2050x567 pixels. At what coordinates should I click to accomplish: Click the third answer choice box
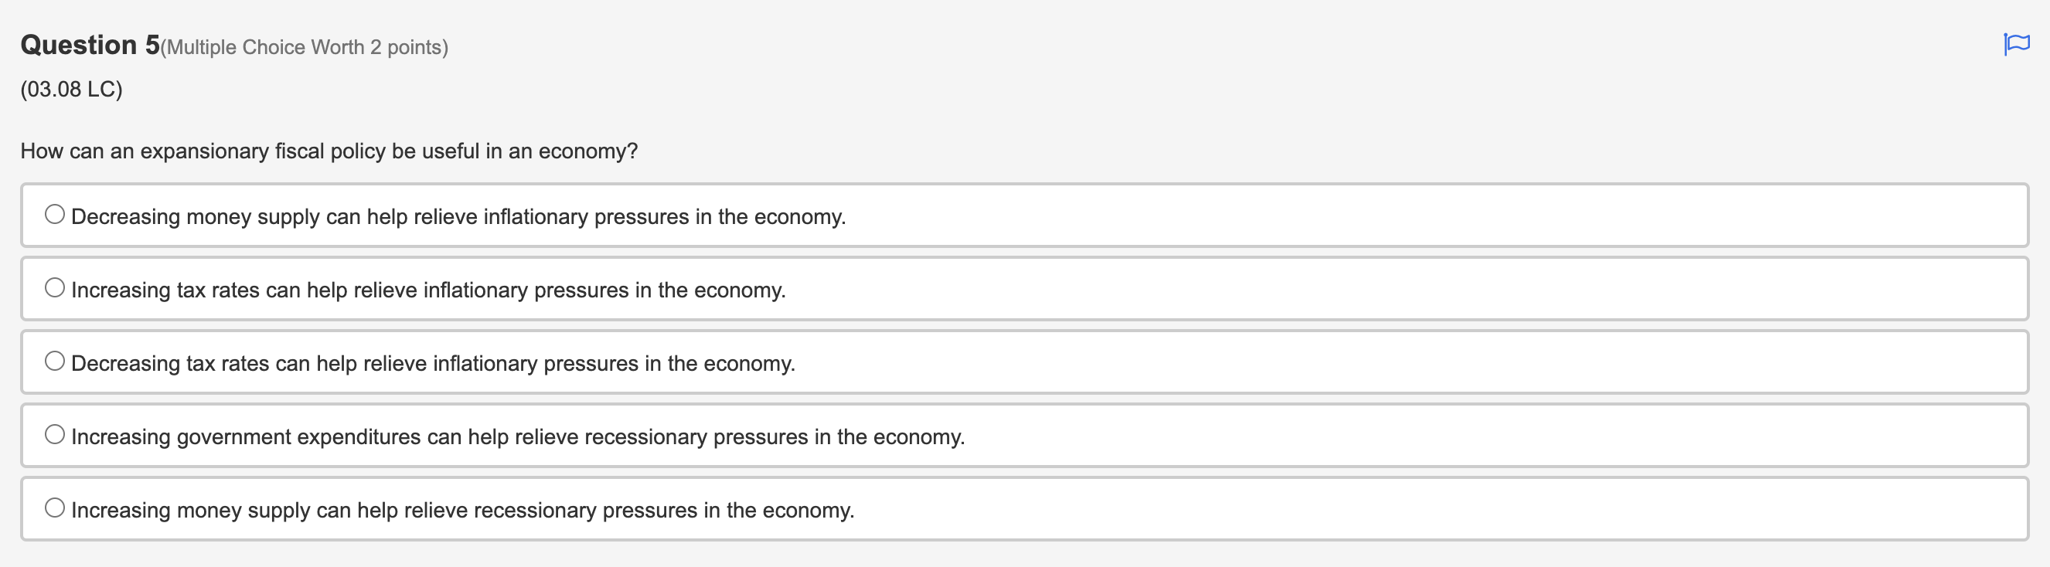1023,362
